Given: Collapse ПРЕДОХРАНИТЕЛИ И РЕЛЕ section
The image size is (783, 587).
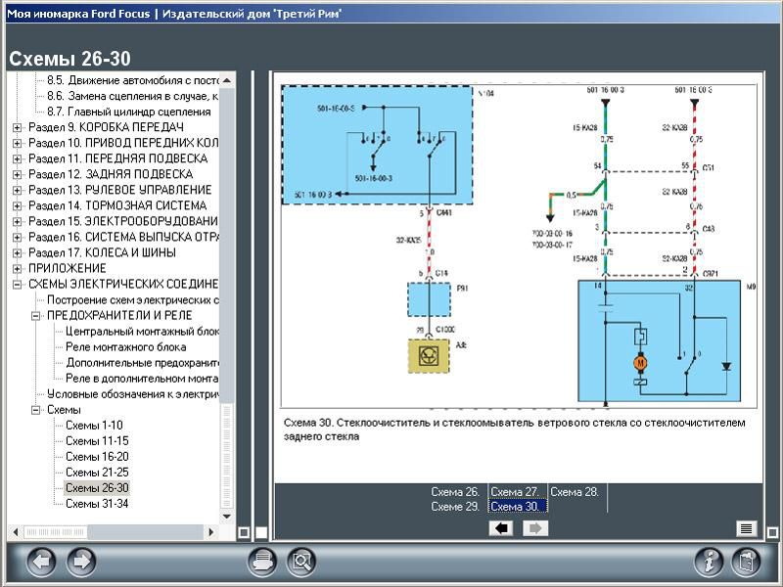Looking at the screenshot, I should pos(36,316).
